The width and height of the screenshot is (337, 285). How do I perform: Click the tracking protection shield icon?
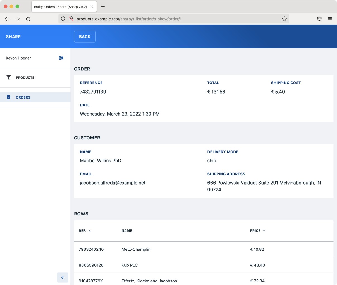click(x=63, y=19)
